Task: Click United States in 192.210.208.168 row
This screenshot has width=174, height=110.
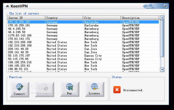Action: coord(57,42)
